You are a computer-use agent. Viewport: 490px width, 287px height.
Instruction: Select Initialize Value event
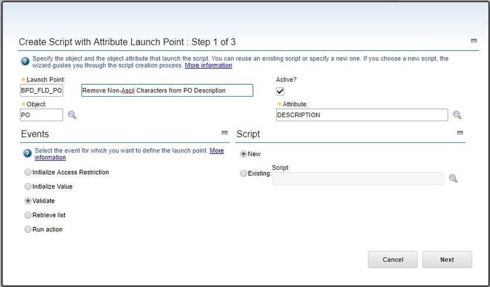(28, 186)
